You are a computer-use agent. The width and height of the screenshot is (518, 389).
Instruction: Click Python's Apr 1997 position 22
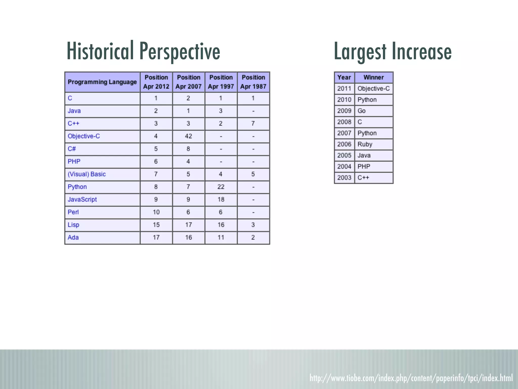coord(221,187)
